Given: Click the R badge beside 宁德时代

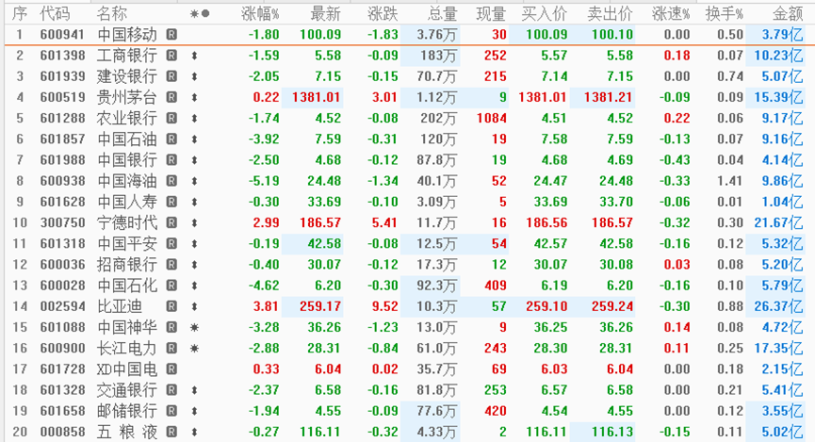Looking at the screenshot, I should click(x=171, y=222).
